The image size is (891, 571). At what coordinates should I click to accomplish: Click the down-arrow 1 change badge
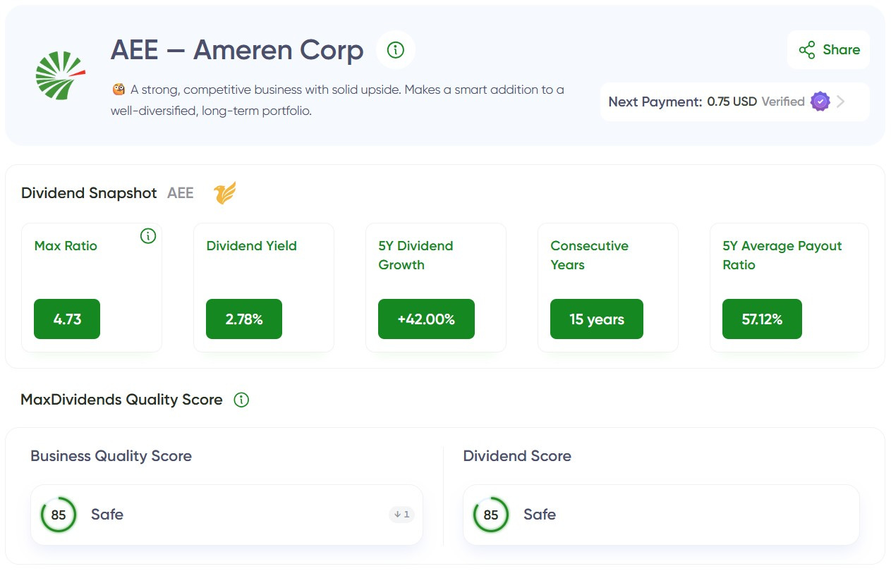[401, 515]
